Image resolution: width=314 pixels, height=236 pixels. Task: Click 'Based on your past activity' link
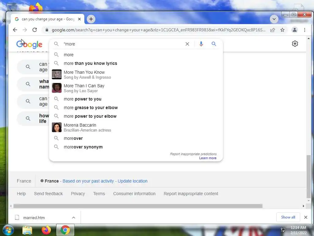pyautogui.click(x=88, y=181)
